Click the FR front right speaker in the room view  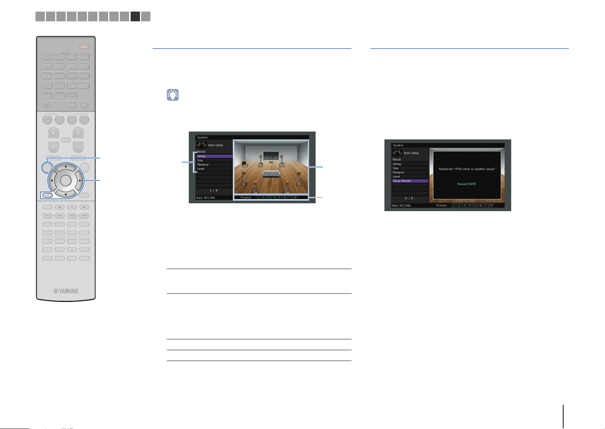pyautogui.click(x=282, y=161)
